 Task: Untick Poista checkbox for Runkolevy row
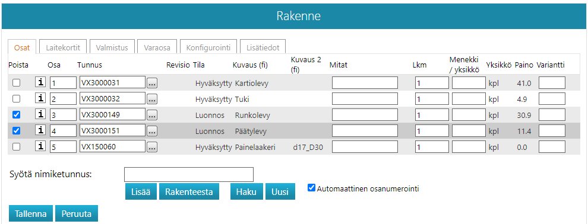coord(17,115)
